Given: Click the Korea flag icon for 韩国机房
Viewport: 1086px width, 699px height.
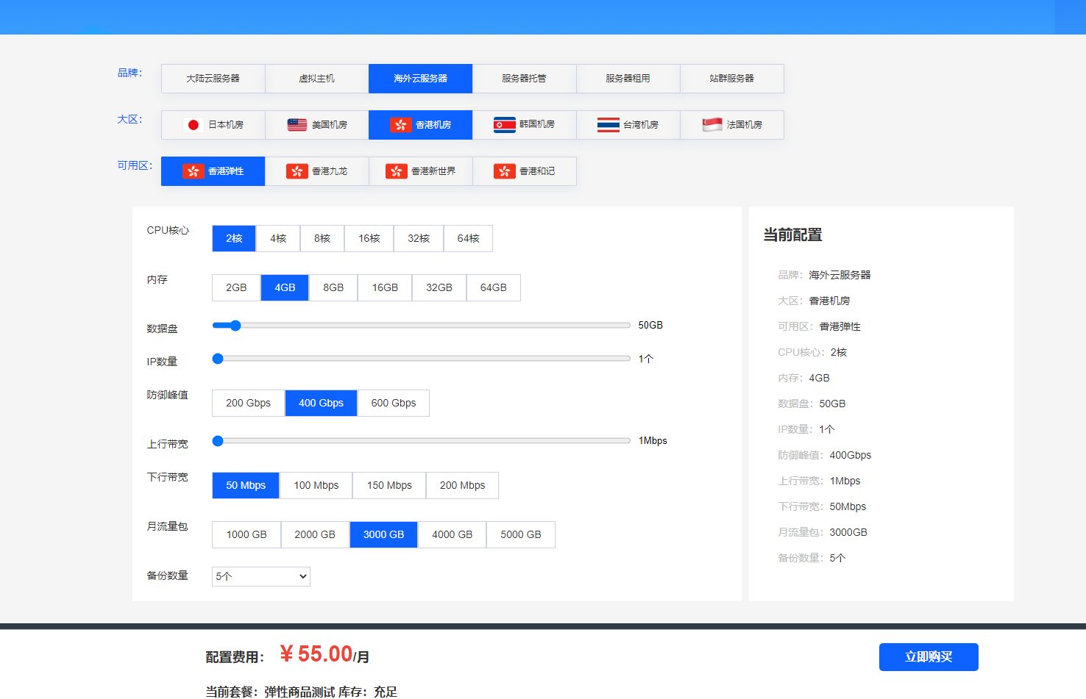Looking at the screenshot, I should click(505, 125).
